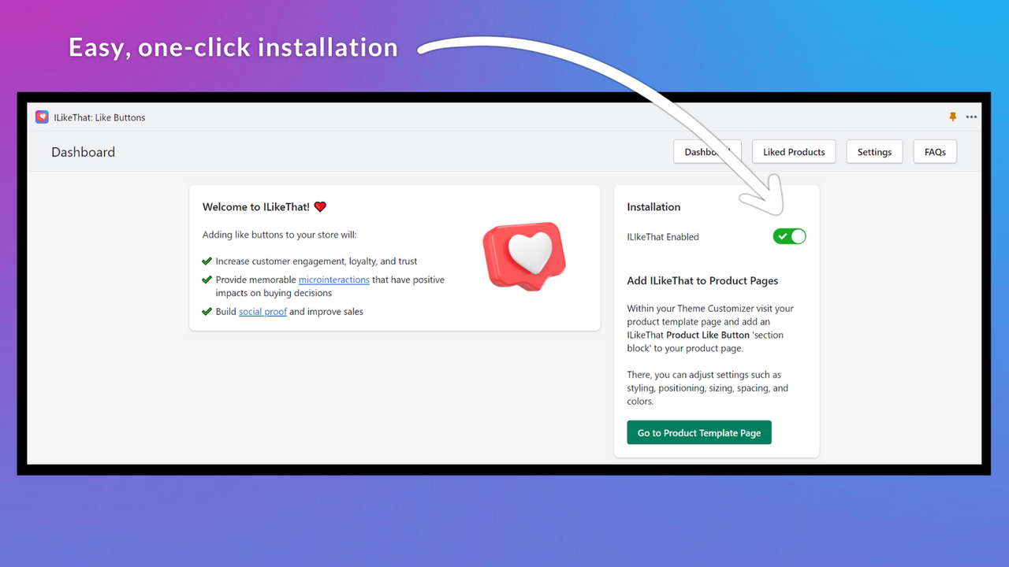Open the FAQs tab
Screen dimensions: 1009x567
tap(935, 152)
